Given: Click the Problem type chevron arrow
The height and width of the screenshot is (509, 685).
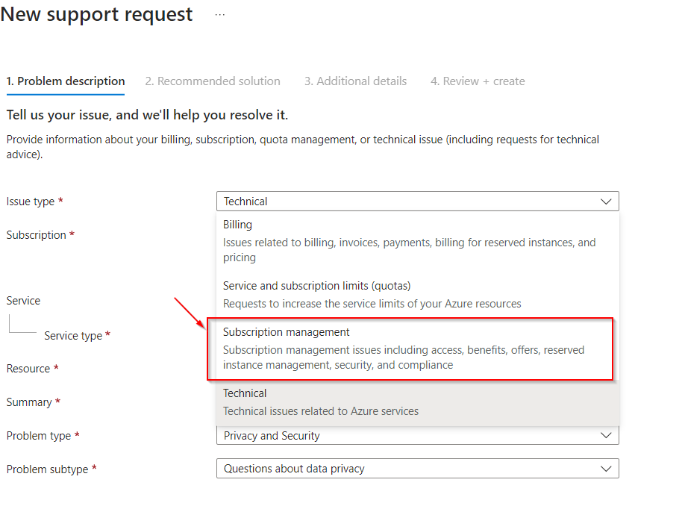Looking at the screenshot, I should click(x=606, y=435).
